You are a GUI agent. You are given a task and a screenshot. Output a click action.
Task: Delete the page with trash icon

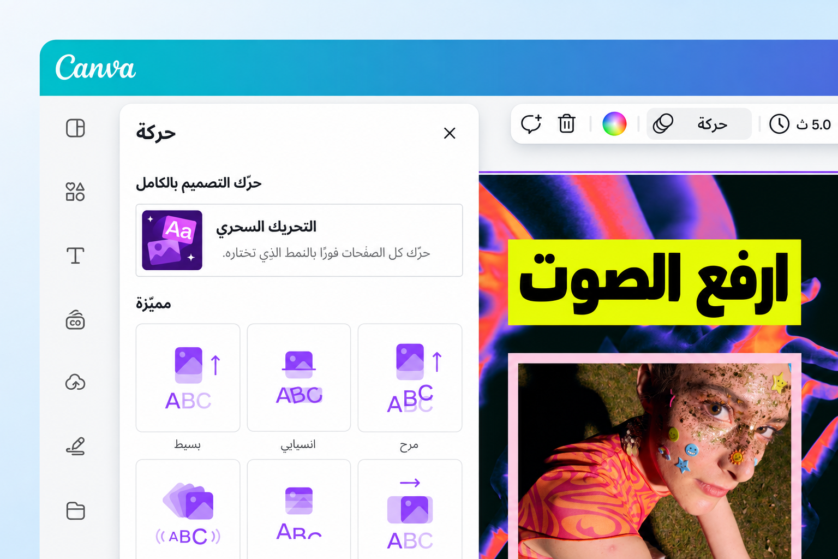[x=567, y=124]
